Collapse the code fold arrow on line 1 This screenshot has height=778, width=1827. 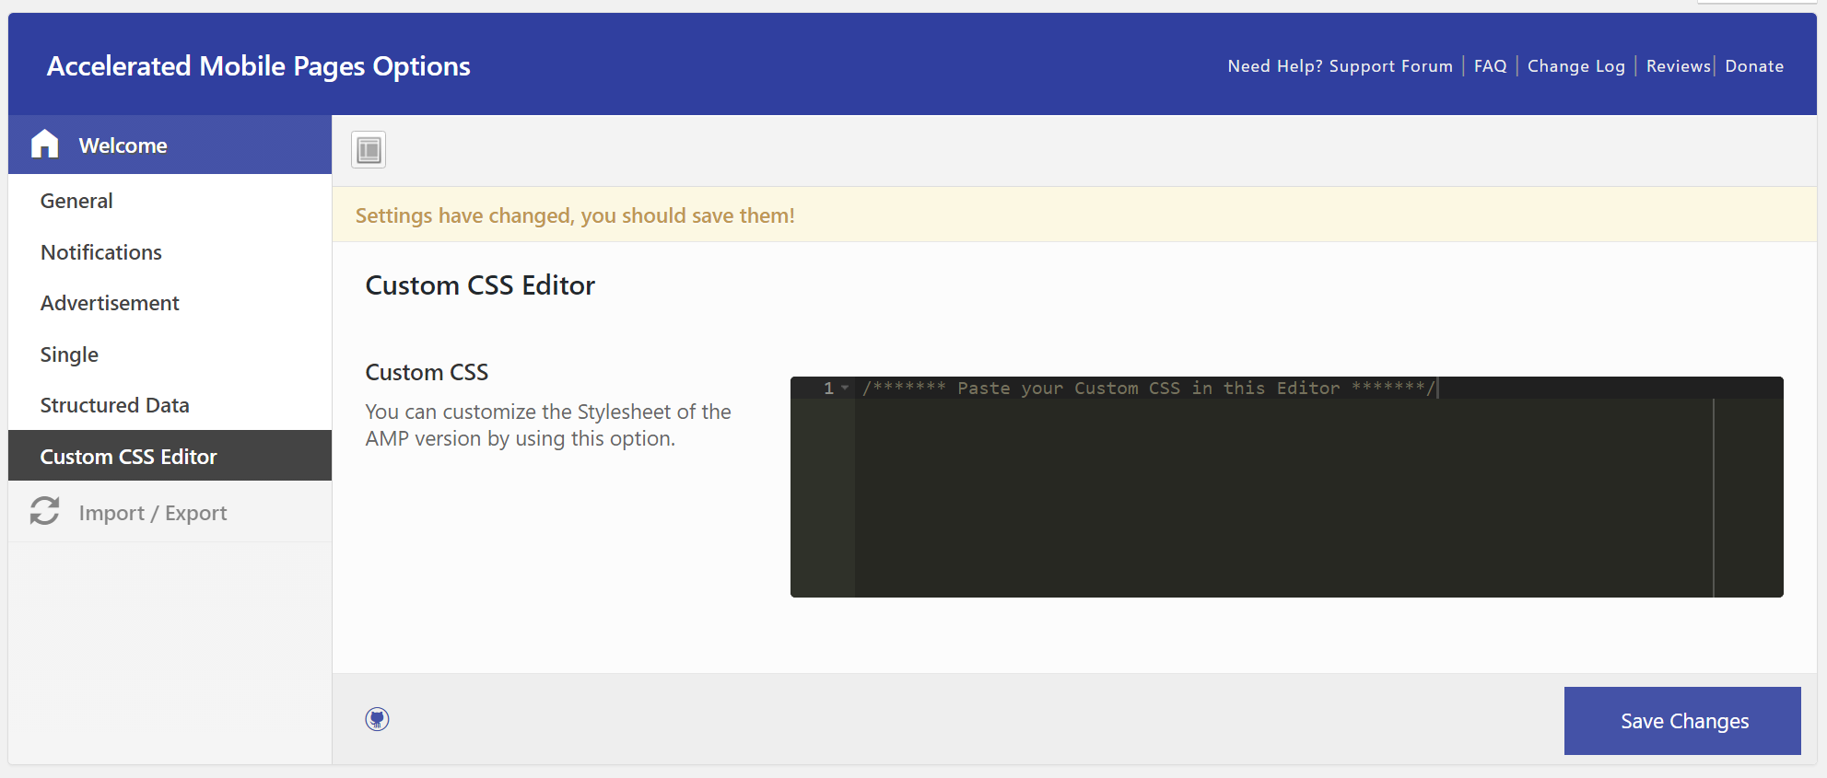845,388
